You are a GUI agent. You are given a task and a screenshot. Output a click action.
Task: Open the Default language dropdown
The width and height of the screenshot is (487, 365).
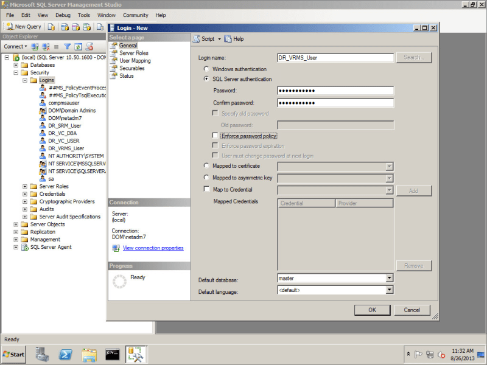(389, 290)
